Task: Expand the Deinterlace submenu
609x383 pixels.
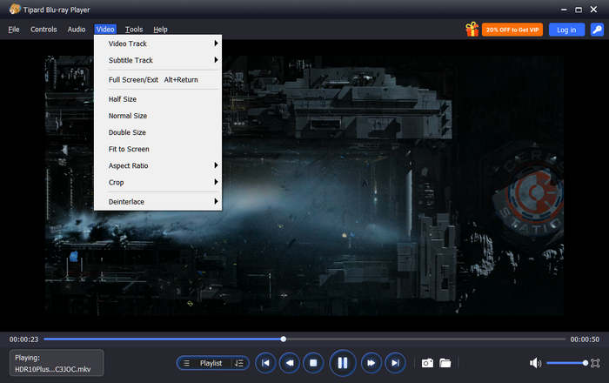Action: pos(158,202)
